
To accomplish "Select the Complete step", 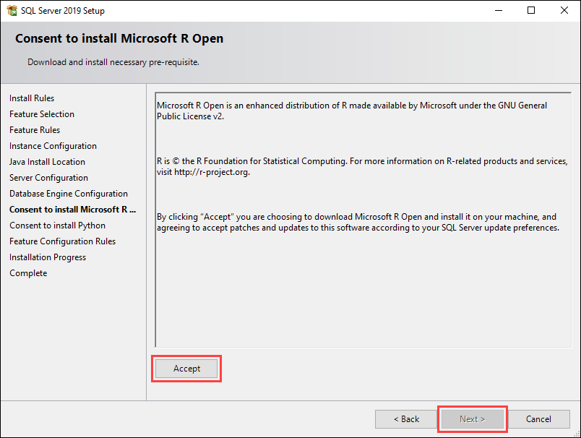I will (28, 273).
